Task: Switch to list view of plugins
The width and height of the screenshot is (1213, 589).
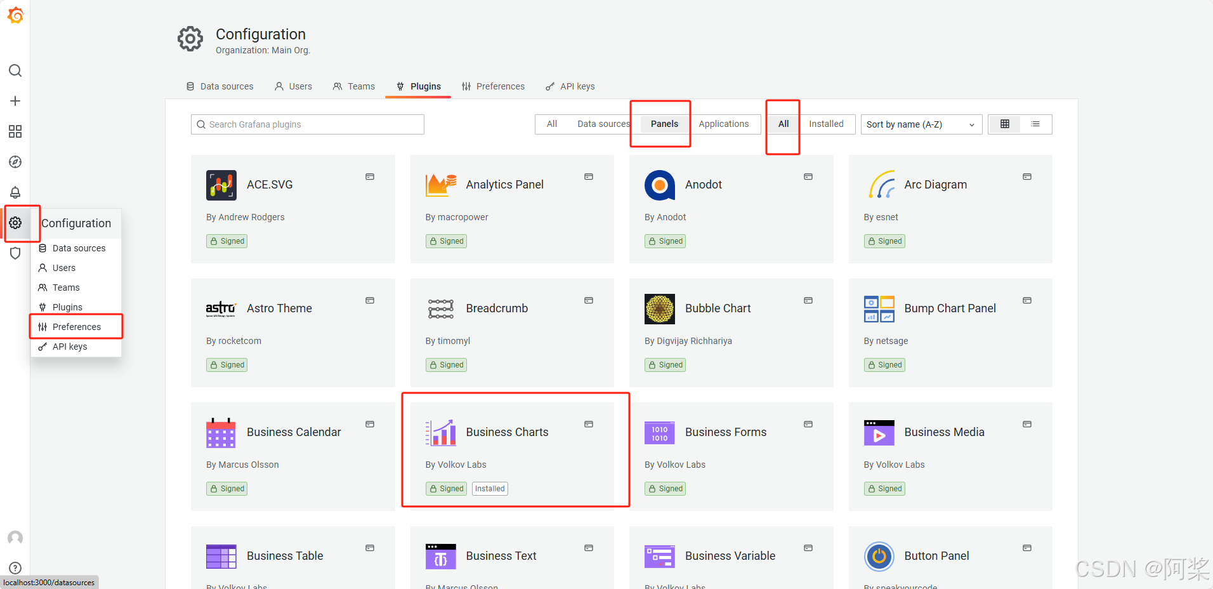Action: 1036,124
